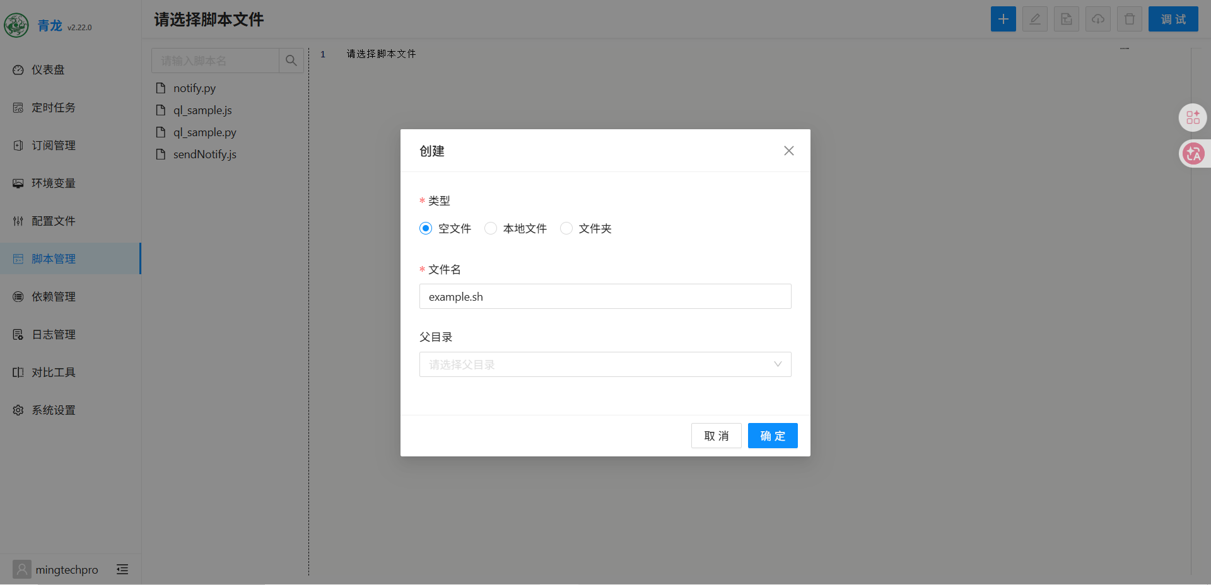Open the sendNotify.js file name

click(x=205, y=154)
